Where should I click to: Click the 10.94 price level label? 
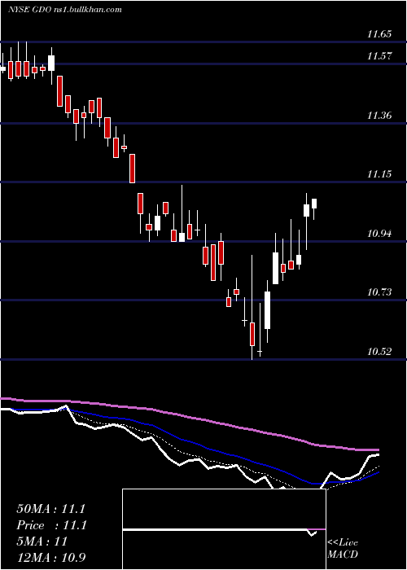379,234
